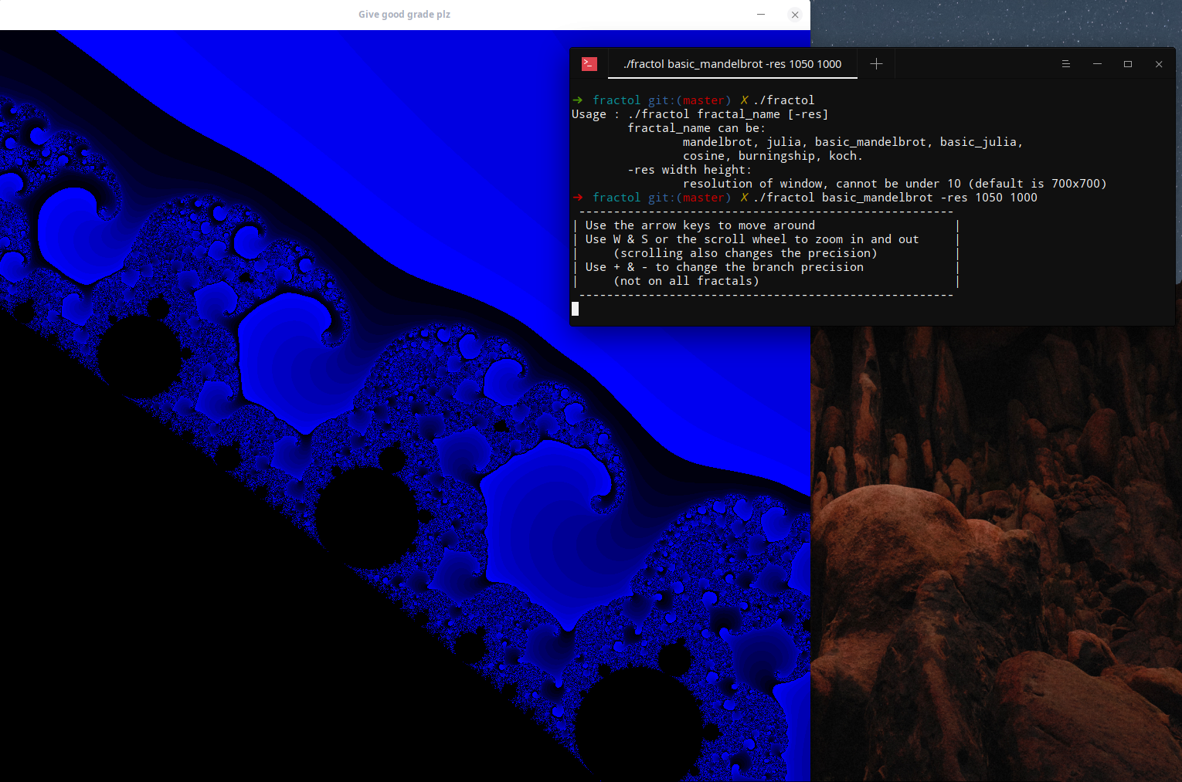This screenshot has height=782, width=1182.
Task: Close the 'Give good grade plz' fractal window
Action: click(x=795, y=15)
